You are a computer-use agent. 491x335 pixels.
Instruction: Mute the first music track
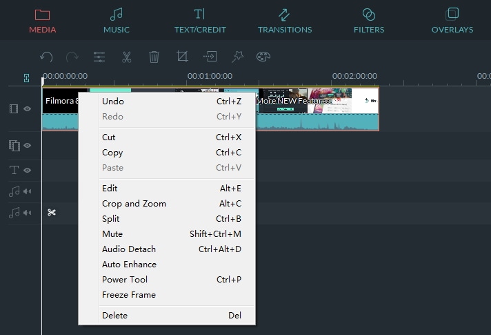[x=28, y=191]
